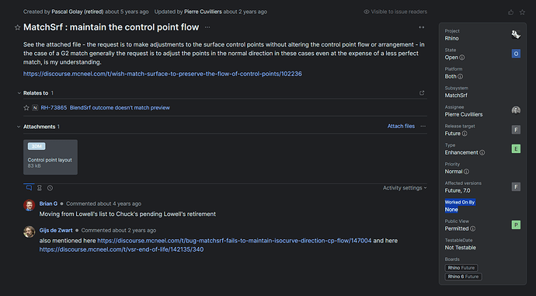Open the related links external icon
536x296 pixels.
point(422,93)
